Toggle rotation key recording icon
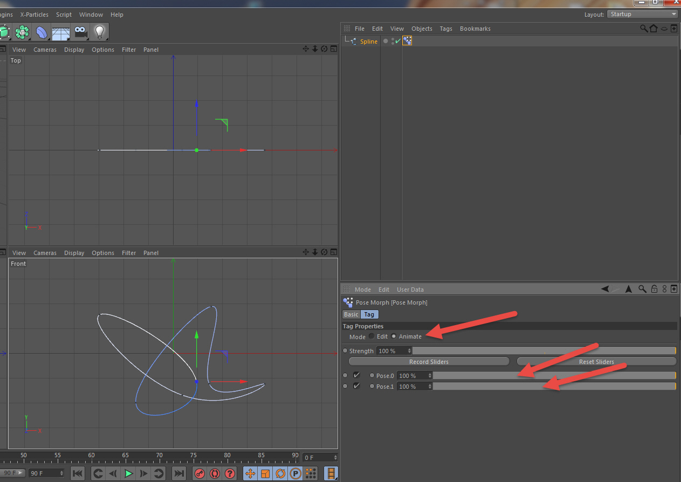Screen dimensions: 681x482 click(x=280, y=473)
